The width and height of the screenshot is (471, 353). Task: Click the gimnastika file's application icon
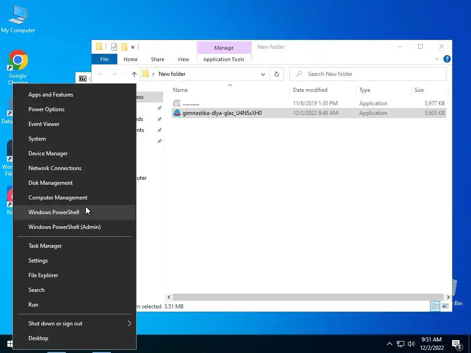click(177, 113)
